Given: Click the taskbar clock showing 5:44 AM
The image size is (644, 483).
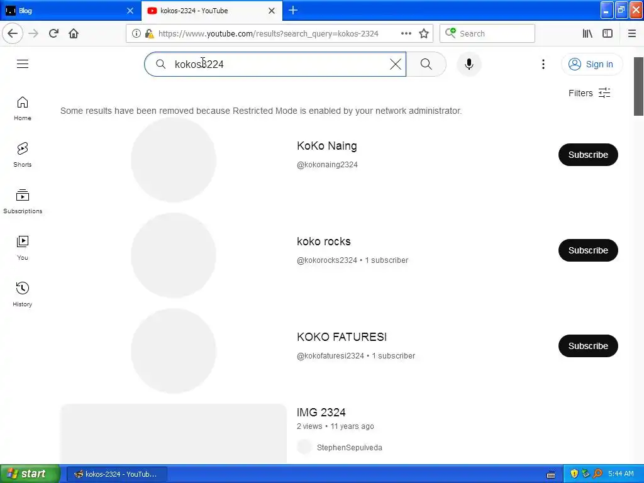Looking at the screenshot, I should coord(621,474).
